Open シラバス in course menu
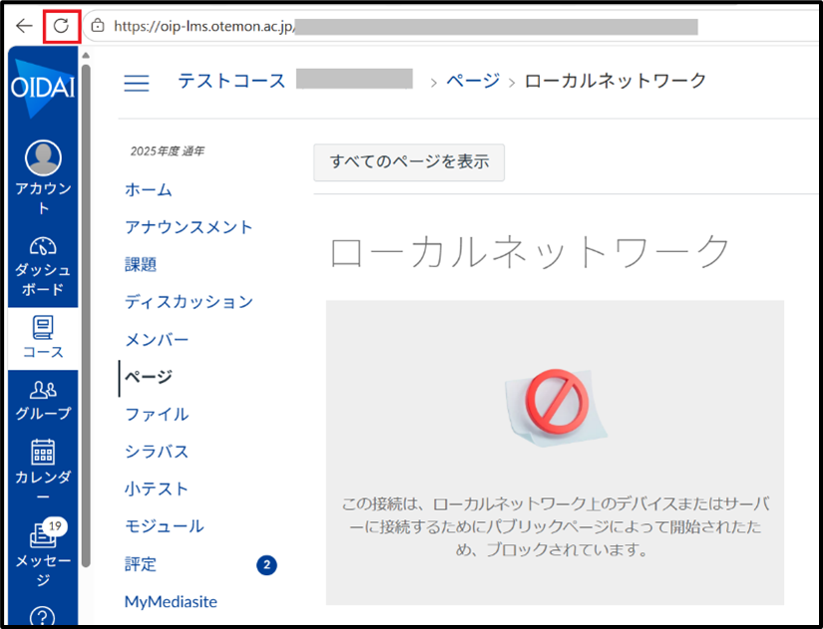Image resolution: width=823 pixels, height=629 pixels. coord(157,452)
